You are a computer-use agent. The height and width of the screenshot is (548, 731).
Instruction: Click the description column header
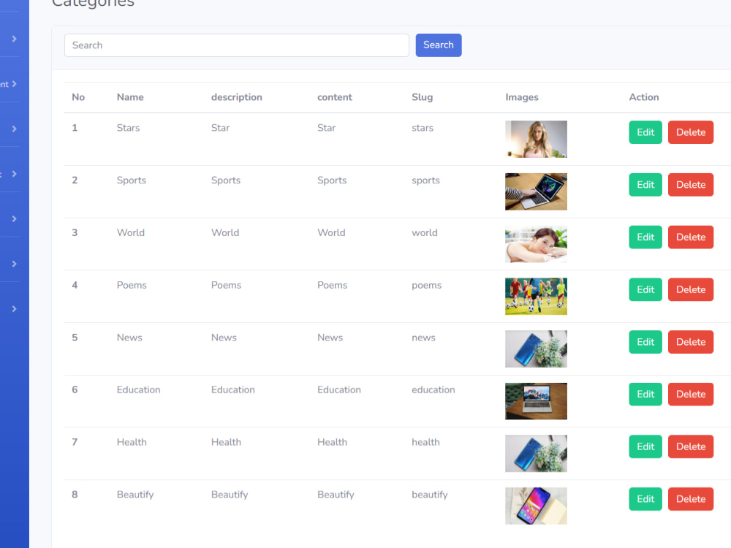236,97
